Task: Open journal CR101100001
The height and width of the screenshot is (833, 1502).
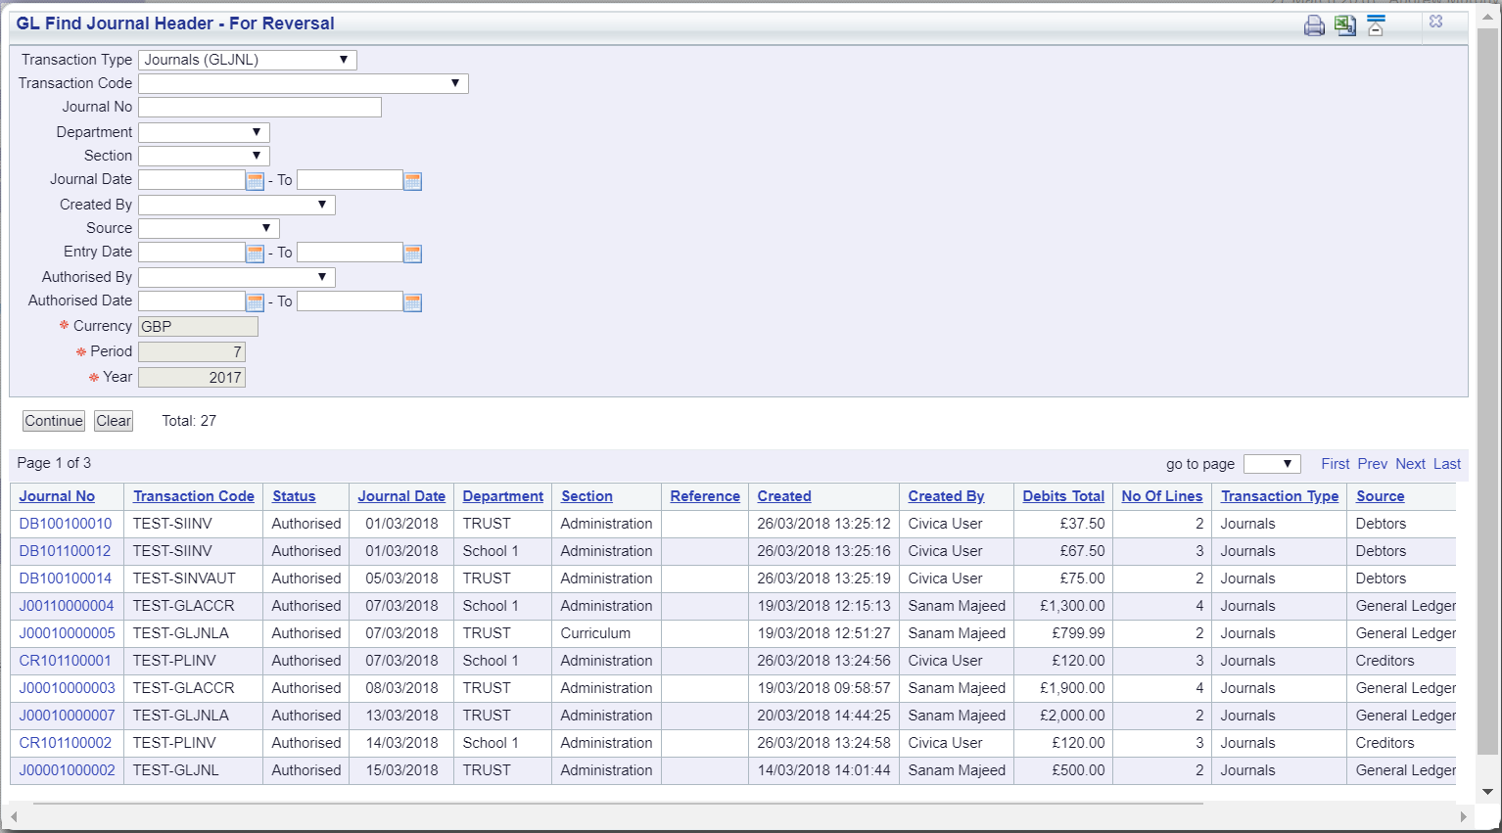Action: point(66,661)
